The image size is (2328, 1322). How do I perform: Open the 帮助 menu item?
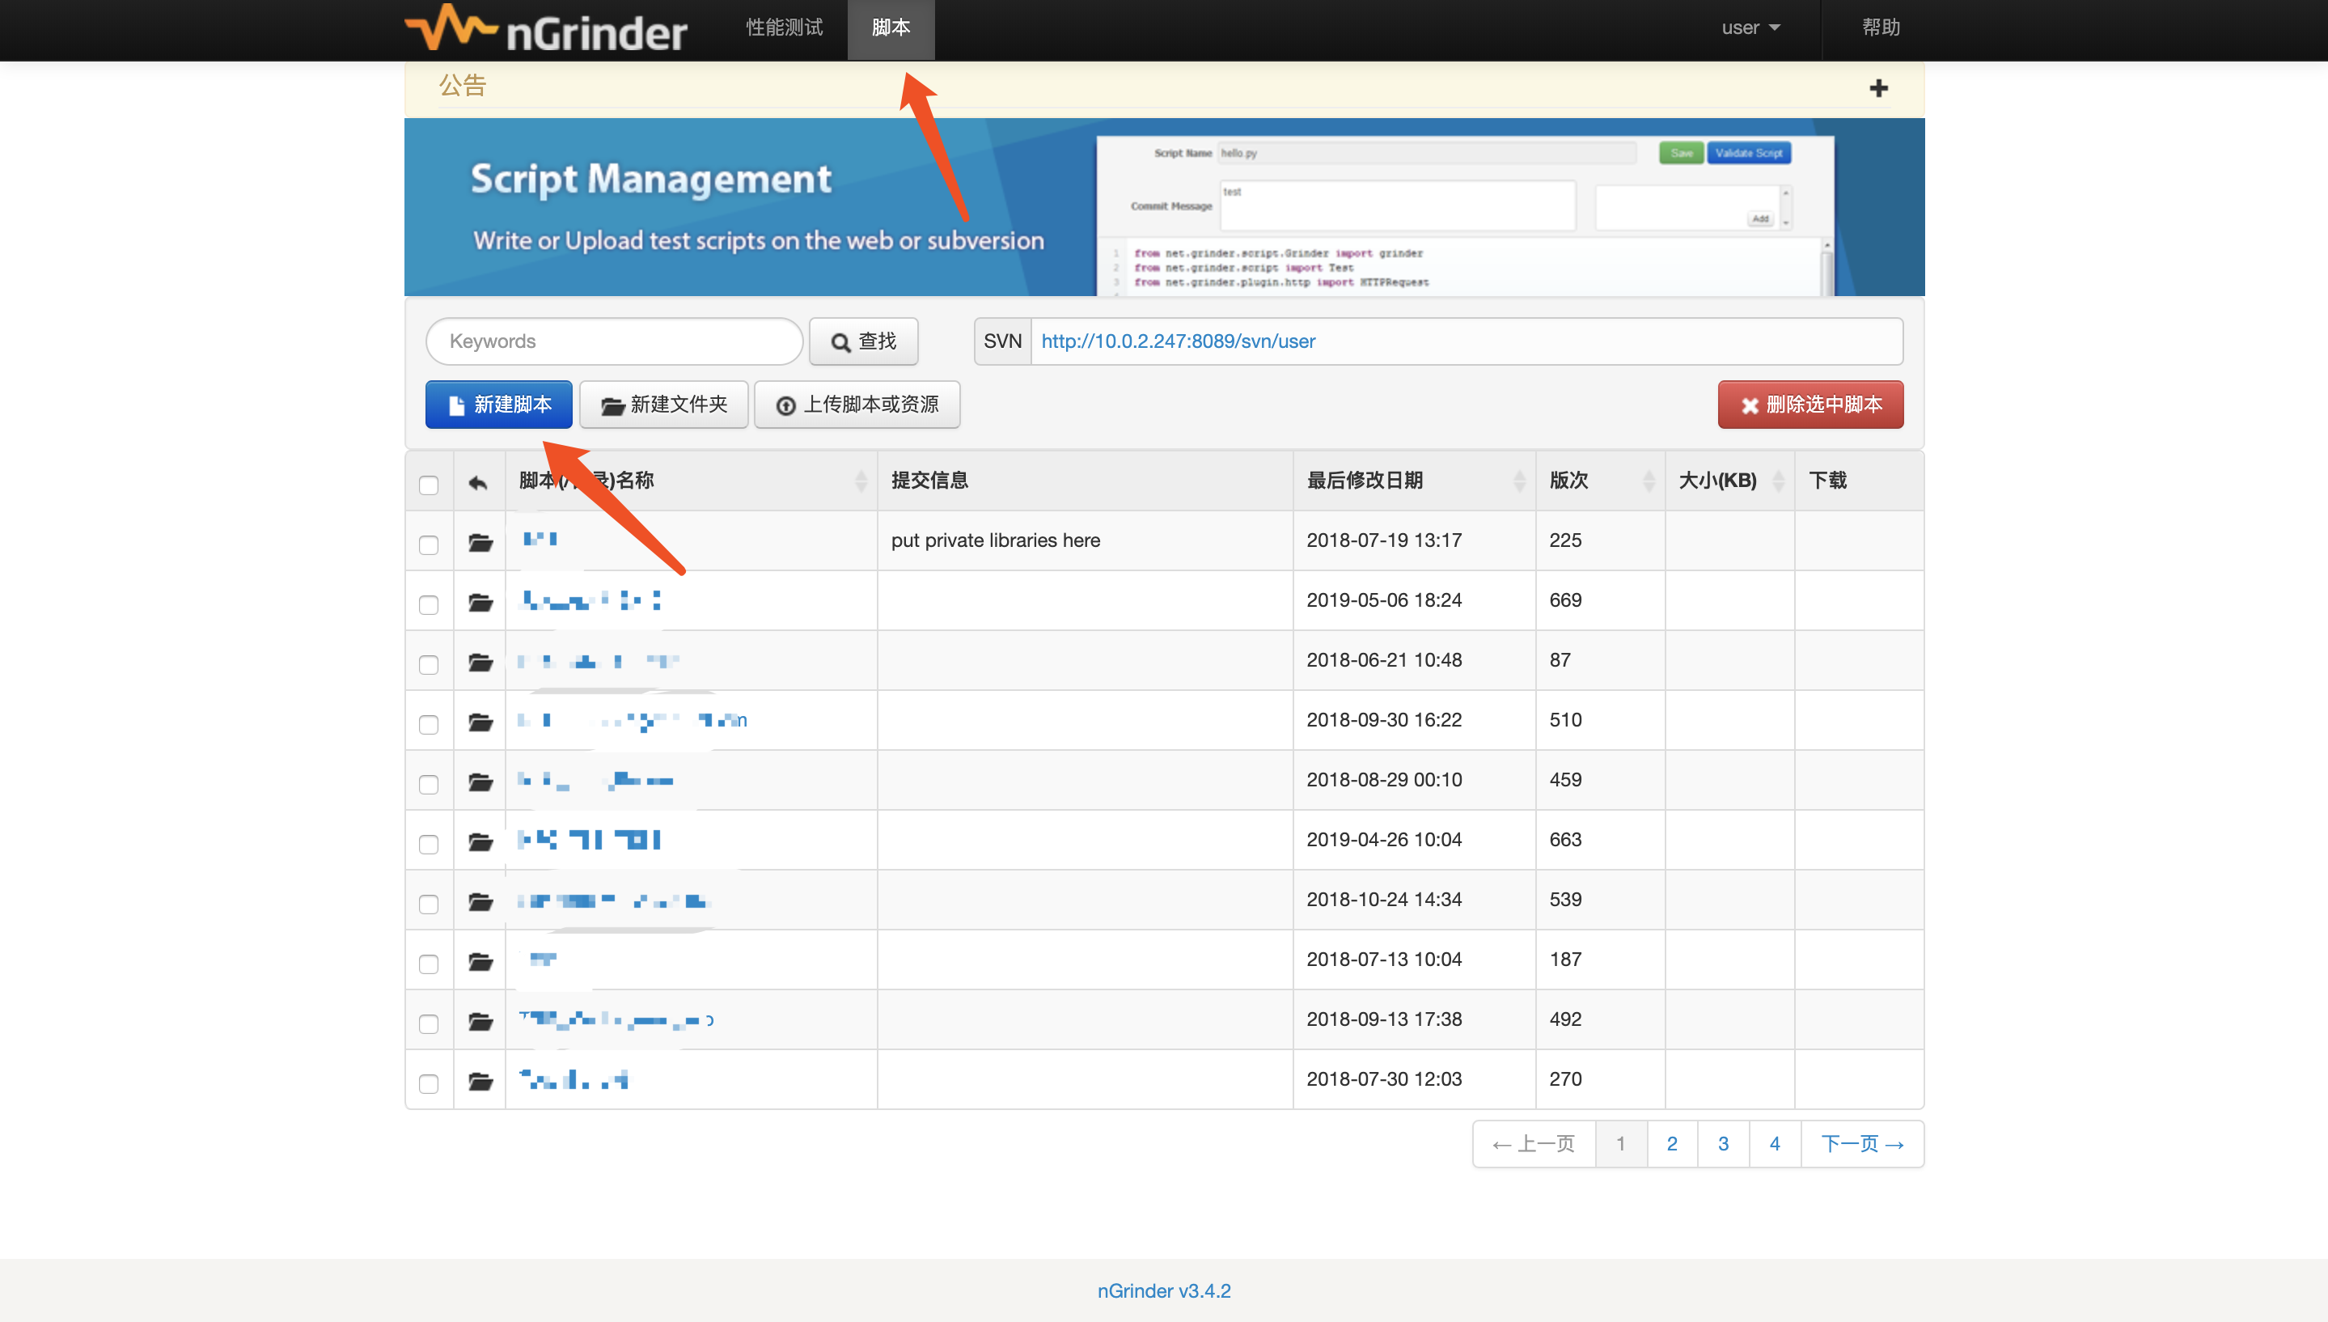click(x=1881, y=28)
